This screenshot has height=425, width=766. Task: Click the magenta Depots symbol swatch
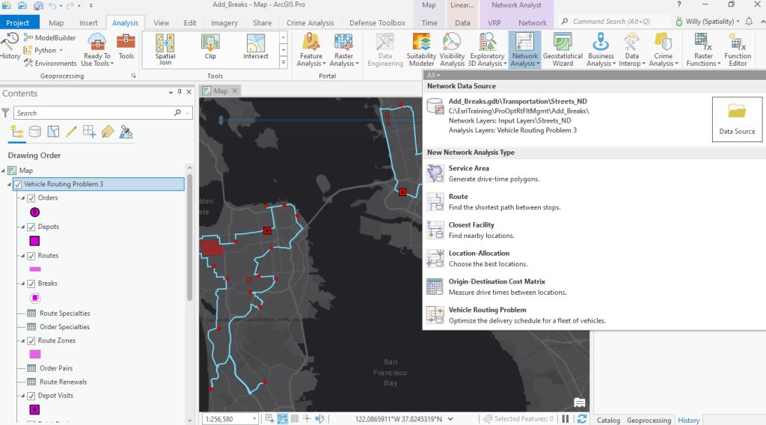[x=34, y=241]
